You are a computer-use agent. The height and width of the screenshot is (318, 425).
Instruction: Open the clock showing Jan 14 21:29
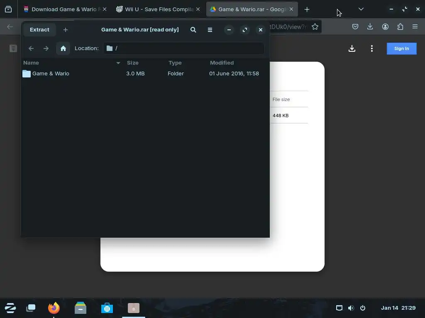tap(398, 308)
